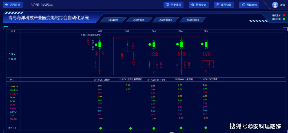Click G03 current transformer cluster symbol
The height and width of the screenshot is (133, 288).
pos(154,54)
